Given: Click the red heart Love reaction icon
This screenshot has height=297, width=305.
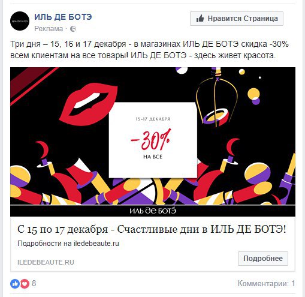Looking at the screenshot, I should click(25, 284).
